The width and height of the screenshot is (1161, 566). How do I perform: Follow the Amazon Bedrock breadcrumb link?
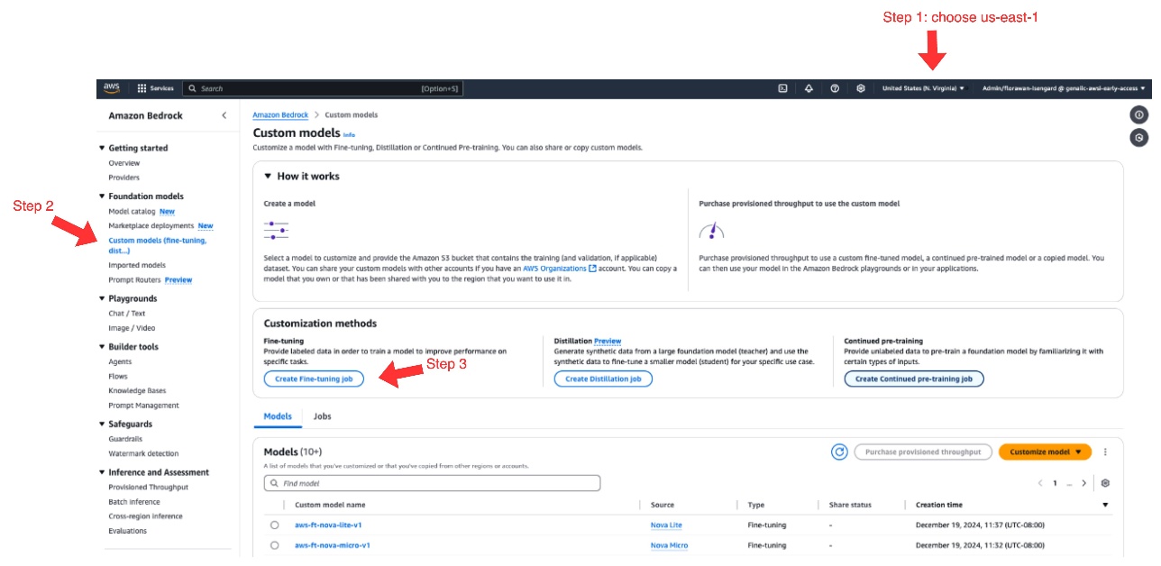point(280,115)
